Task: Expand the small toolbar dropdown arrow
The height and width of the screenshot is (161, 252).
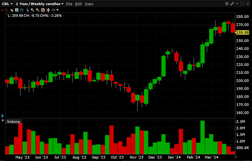Action: (57, 10)
